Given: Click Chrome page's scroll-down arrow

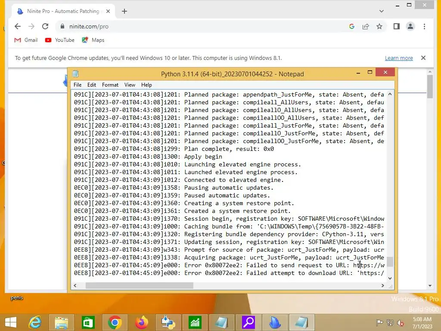Looking at the screenshot, I should 430,286.
